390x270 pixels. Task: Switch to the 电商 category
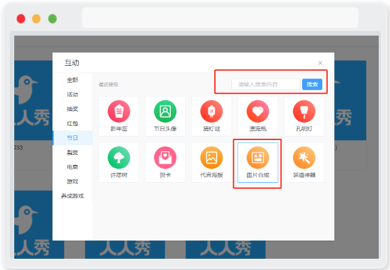(x=72, y=167)
